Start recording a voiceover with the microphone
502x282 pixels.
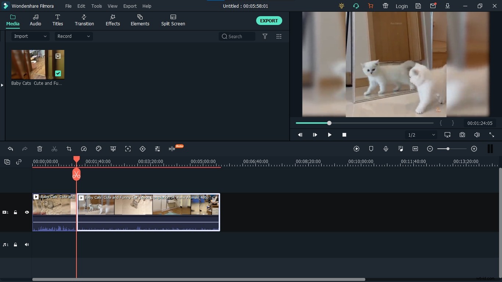386,149
